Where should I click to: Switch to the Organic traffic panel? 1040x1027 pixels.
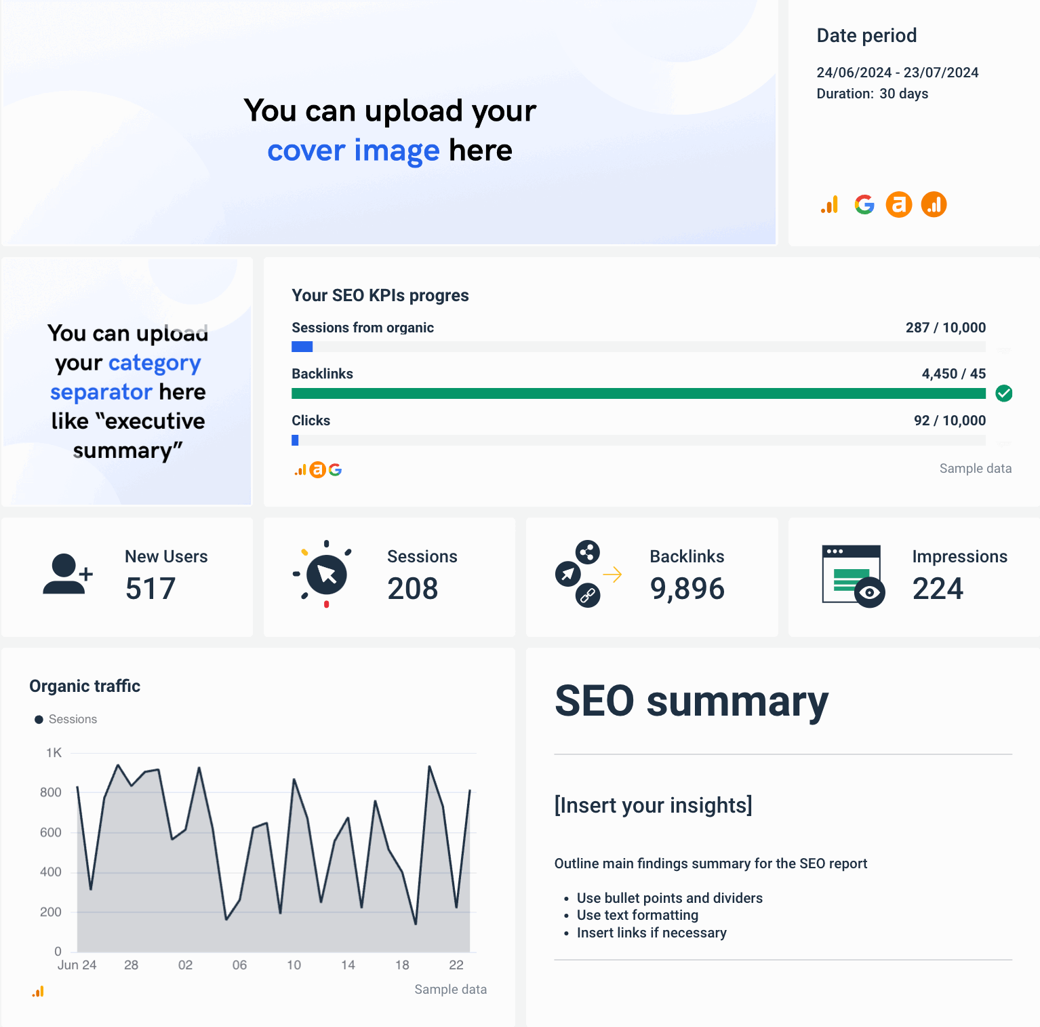click(84, 686)
